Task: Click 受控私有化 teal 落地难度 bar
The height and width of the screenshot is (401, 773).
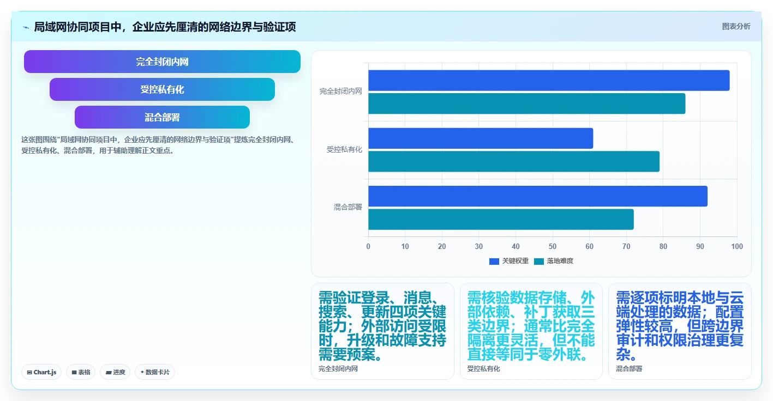Action: (x=514, y=161)
